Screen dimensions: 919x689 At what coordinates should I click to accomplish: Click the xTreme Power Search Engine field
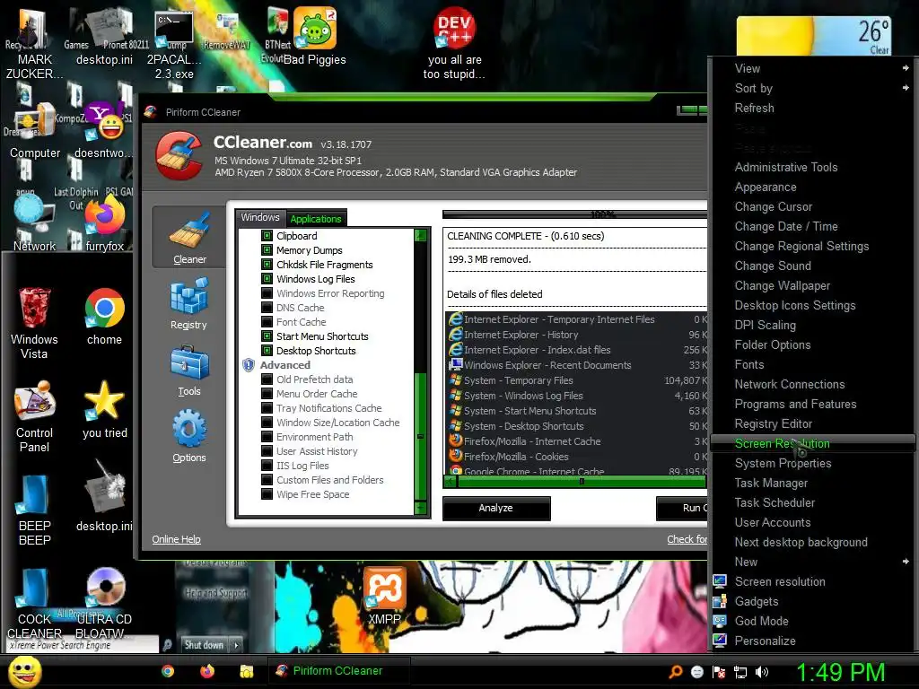(x=82, y=645)
